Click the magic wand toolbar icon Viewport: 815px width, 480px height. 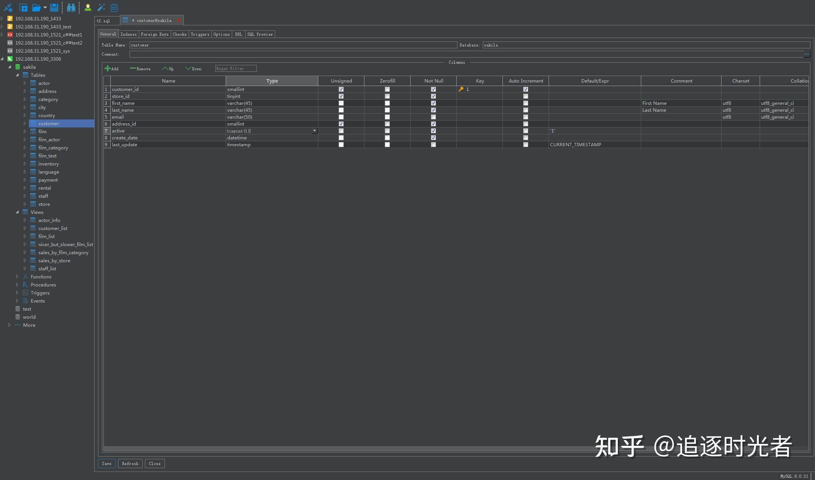[101, 7]
